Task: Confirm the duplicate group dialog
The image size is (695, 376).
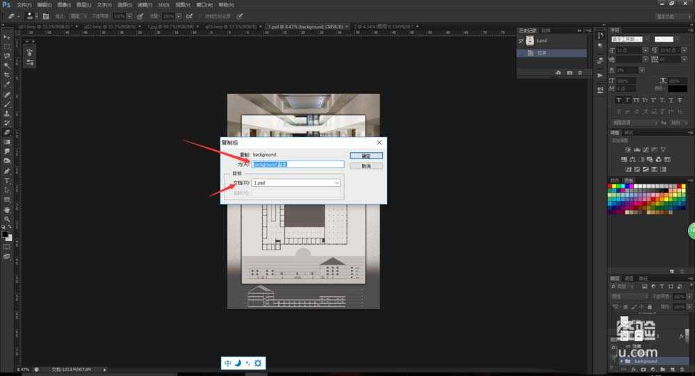Action: pyautogui.click(x=366, y=156)
